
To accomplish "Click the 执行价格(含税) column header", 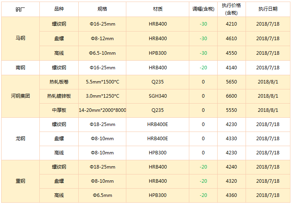I will pyautogui.click(x=231, y=9).
